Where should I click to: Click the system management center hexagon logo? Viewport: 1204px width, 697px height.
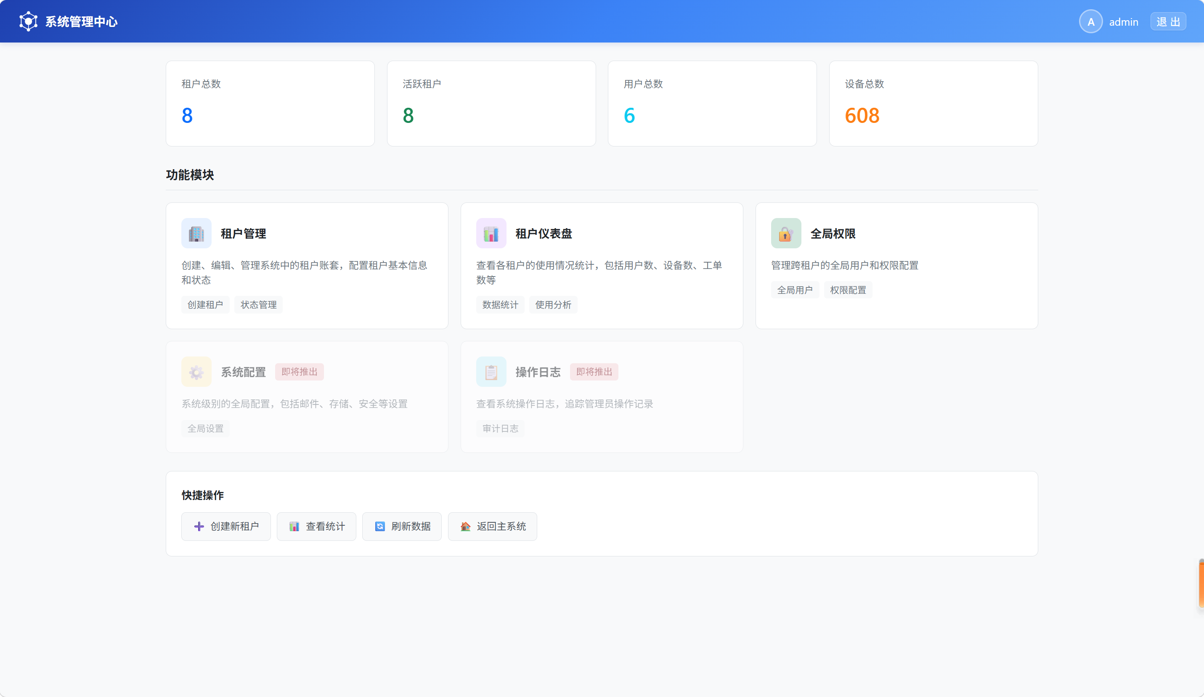[28, 21]
